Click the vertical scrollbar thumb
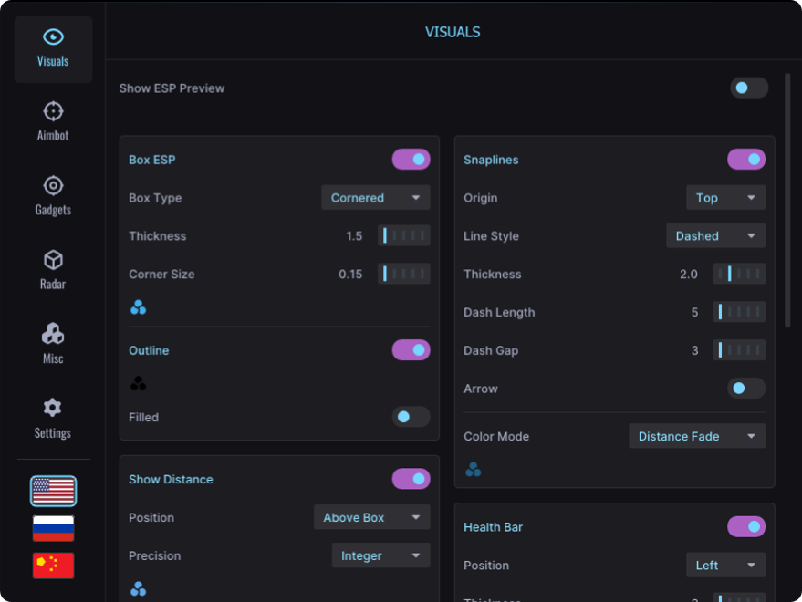 pyautogui.click(x=787, y=200)
